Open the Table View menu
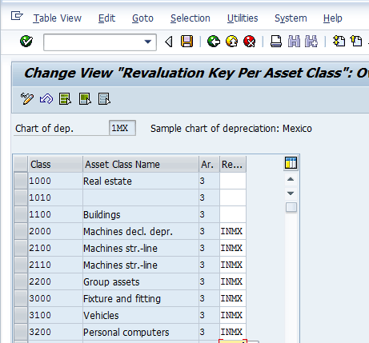369x343 pixels. [58, 18]
